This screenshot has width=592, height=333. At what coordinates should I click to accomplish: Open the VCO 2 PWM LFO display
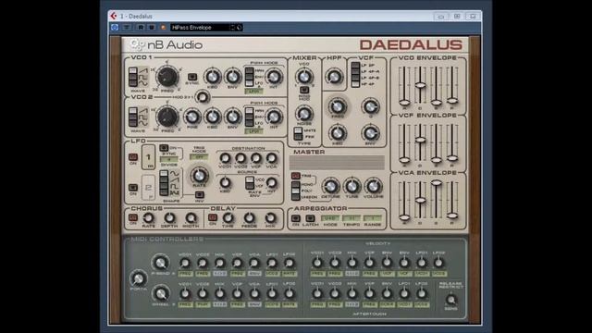point(254,131)
